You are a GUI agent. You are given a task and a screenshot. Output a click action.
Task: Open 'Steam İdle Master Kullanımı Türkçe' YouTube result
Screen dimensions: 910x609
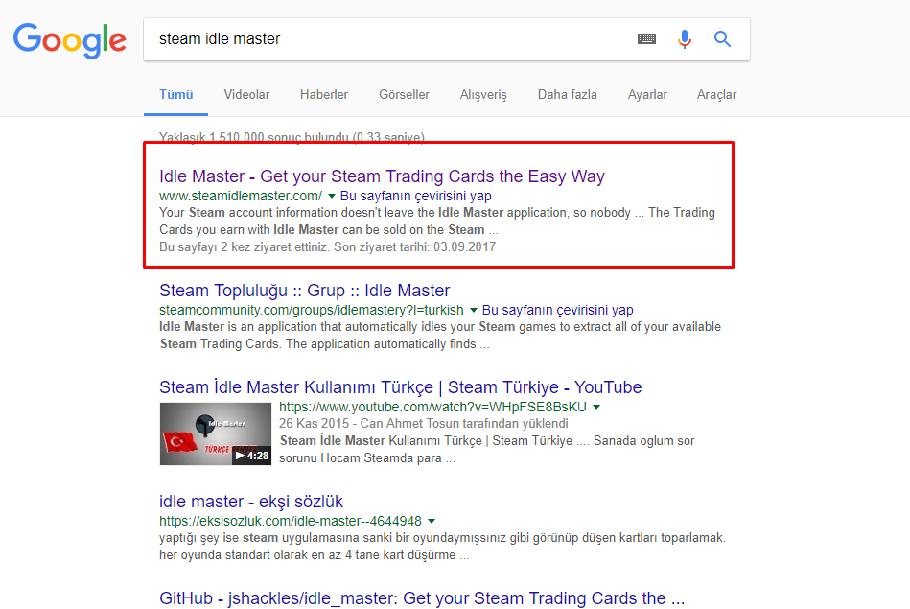coord(401,387)
